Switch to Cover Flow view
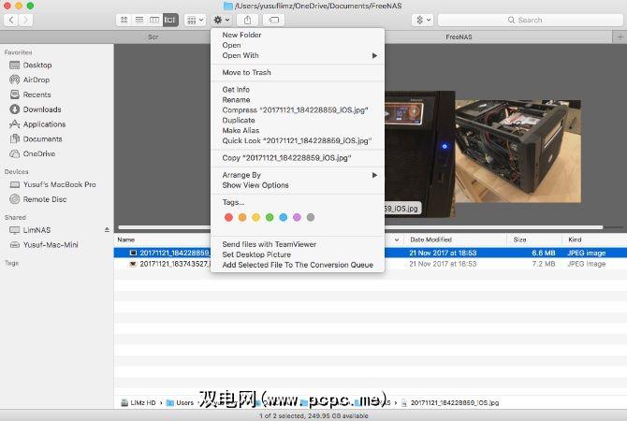 [170, 20]
